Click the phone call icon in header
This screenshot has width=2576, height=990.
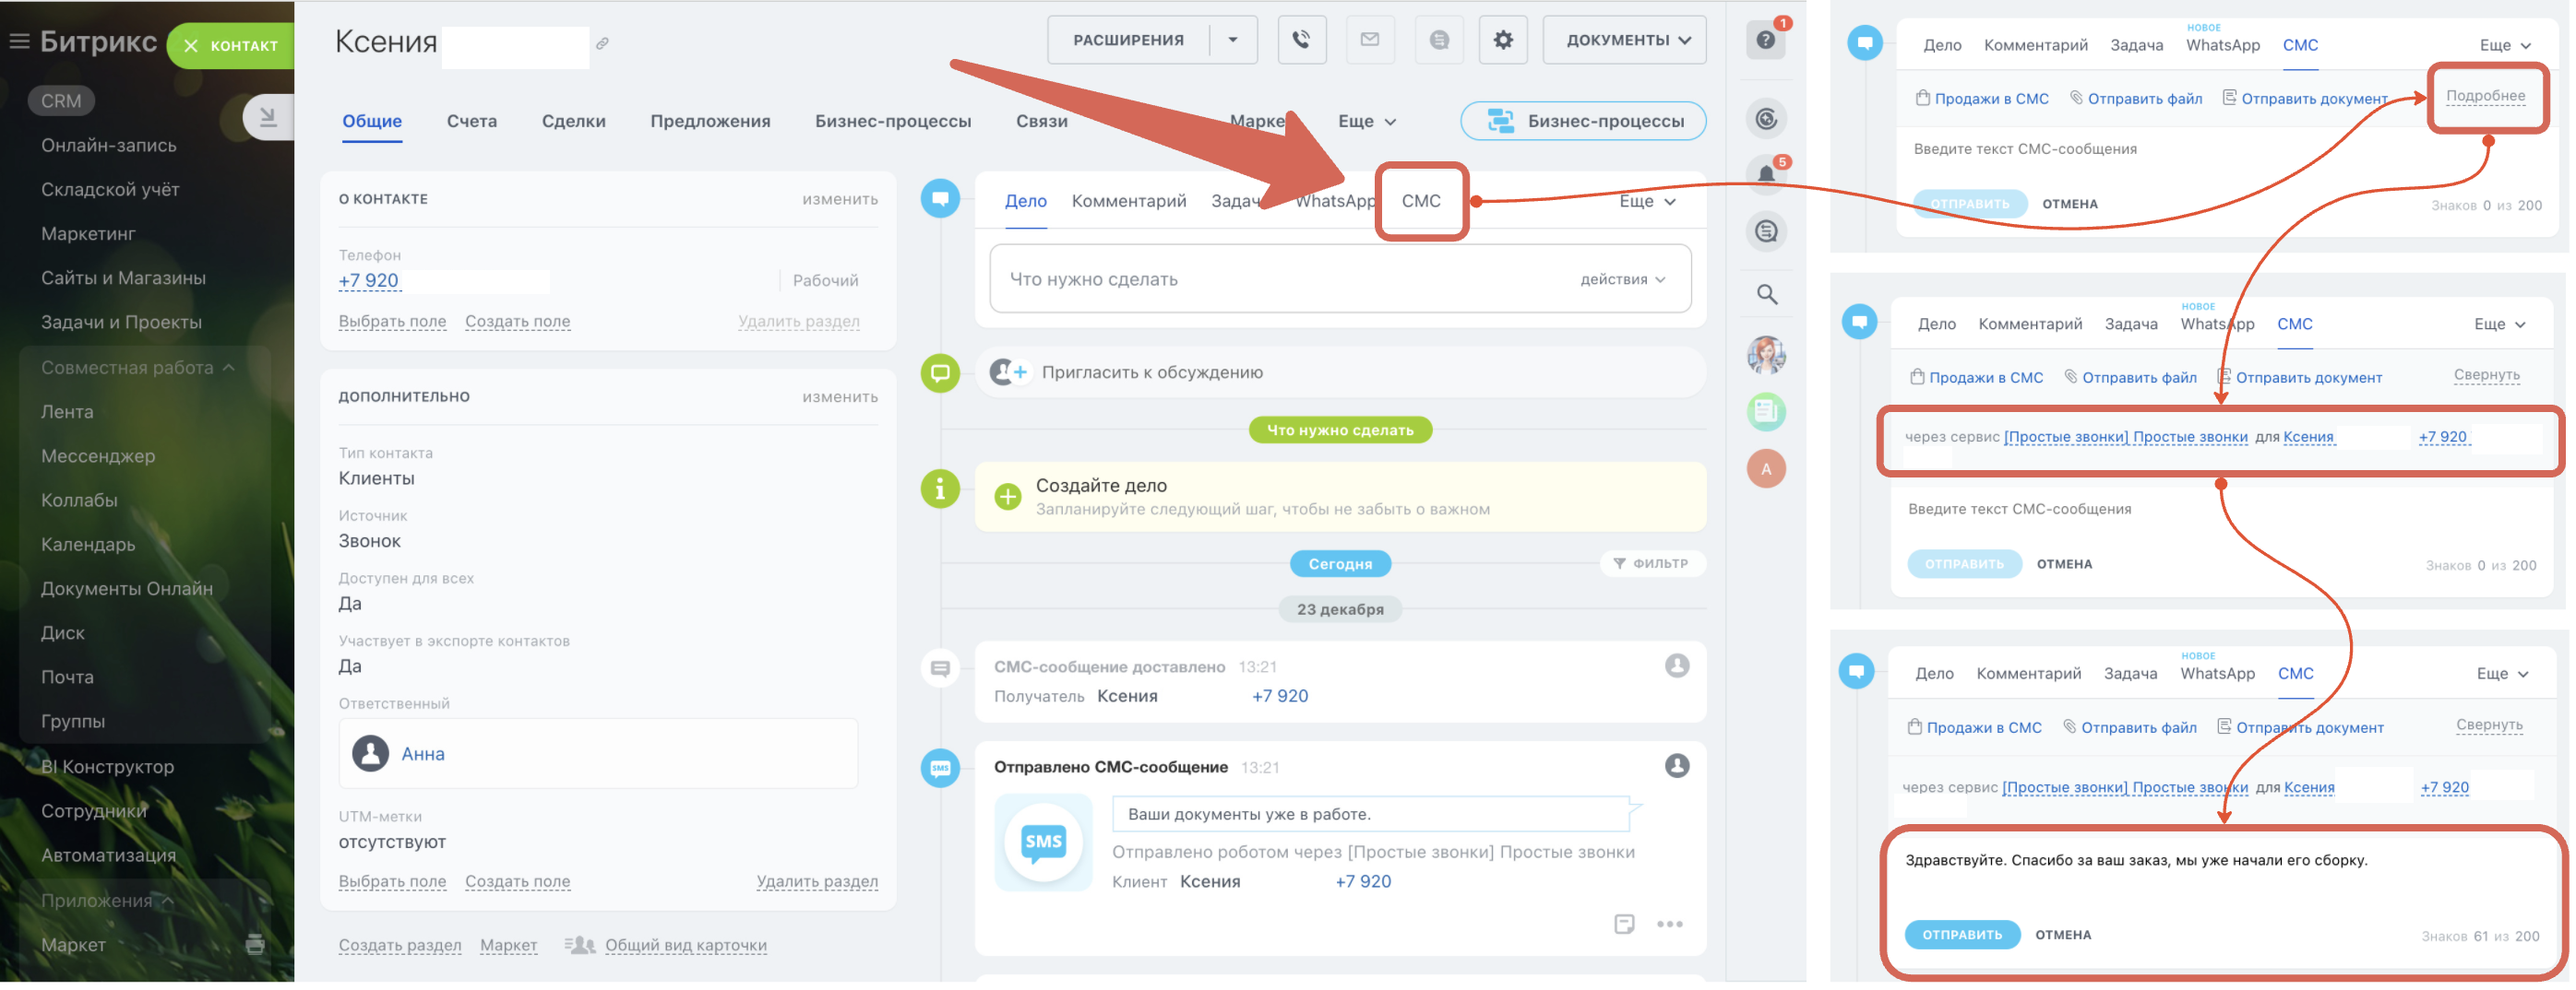coord(1301,40)
